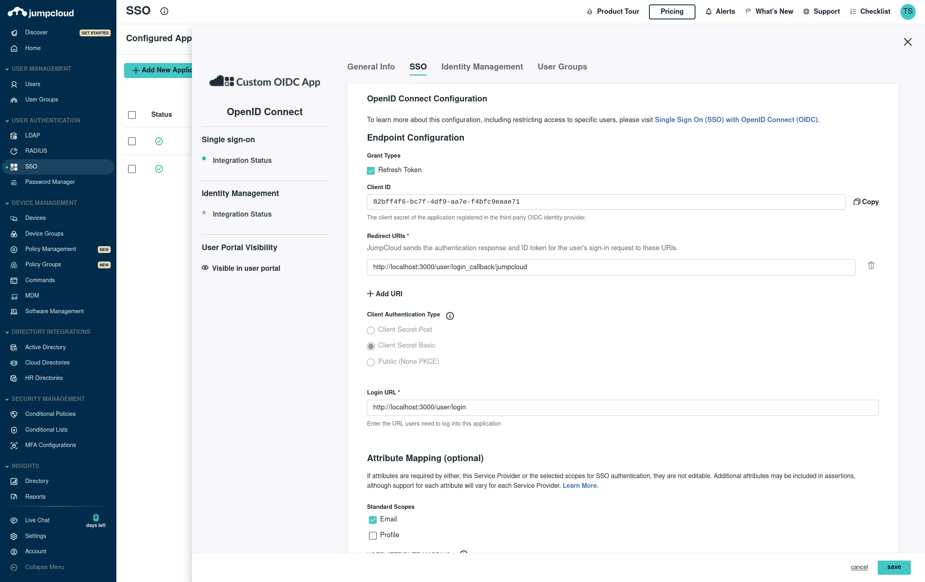Click info icon next to Client Authentication Type
This screenshot has width=925, height=582.
[449, 316]
